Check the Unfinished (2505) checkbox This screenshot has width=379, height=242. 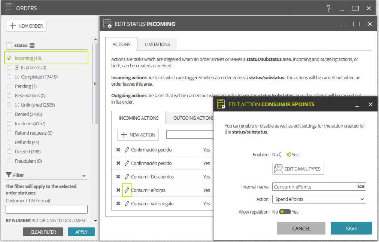click(9, 105)
